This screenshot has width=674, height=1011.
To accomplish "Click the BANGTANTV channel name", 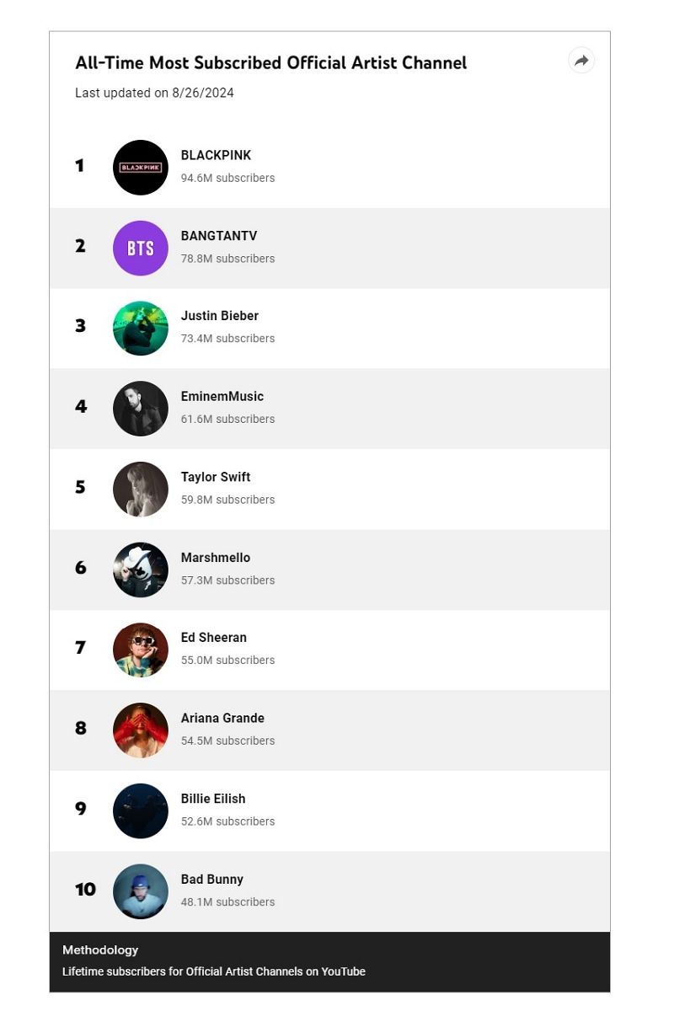I will coord(219,236).
